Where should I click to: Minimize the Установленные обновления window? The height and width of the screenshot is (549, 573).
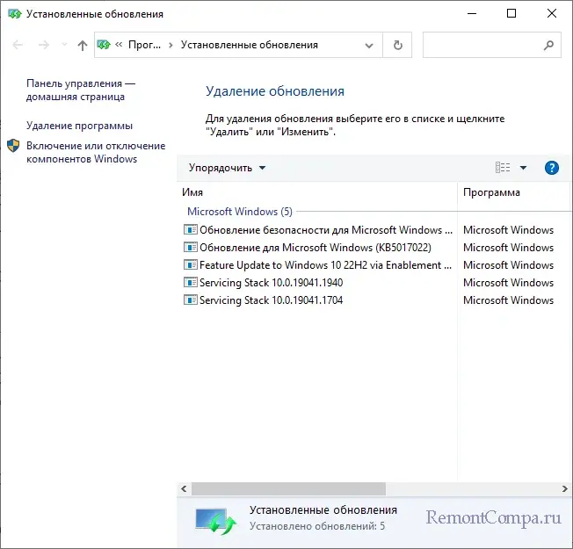(472, 13)
